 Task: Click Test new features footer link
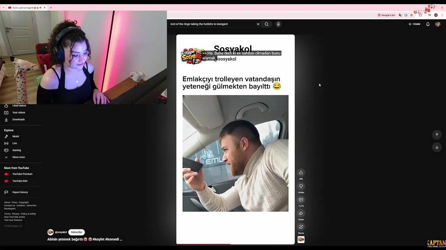13,220
